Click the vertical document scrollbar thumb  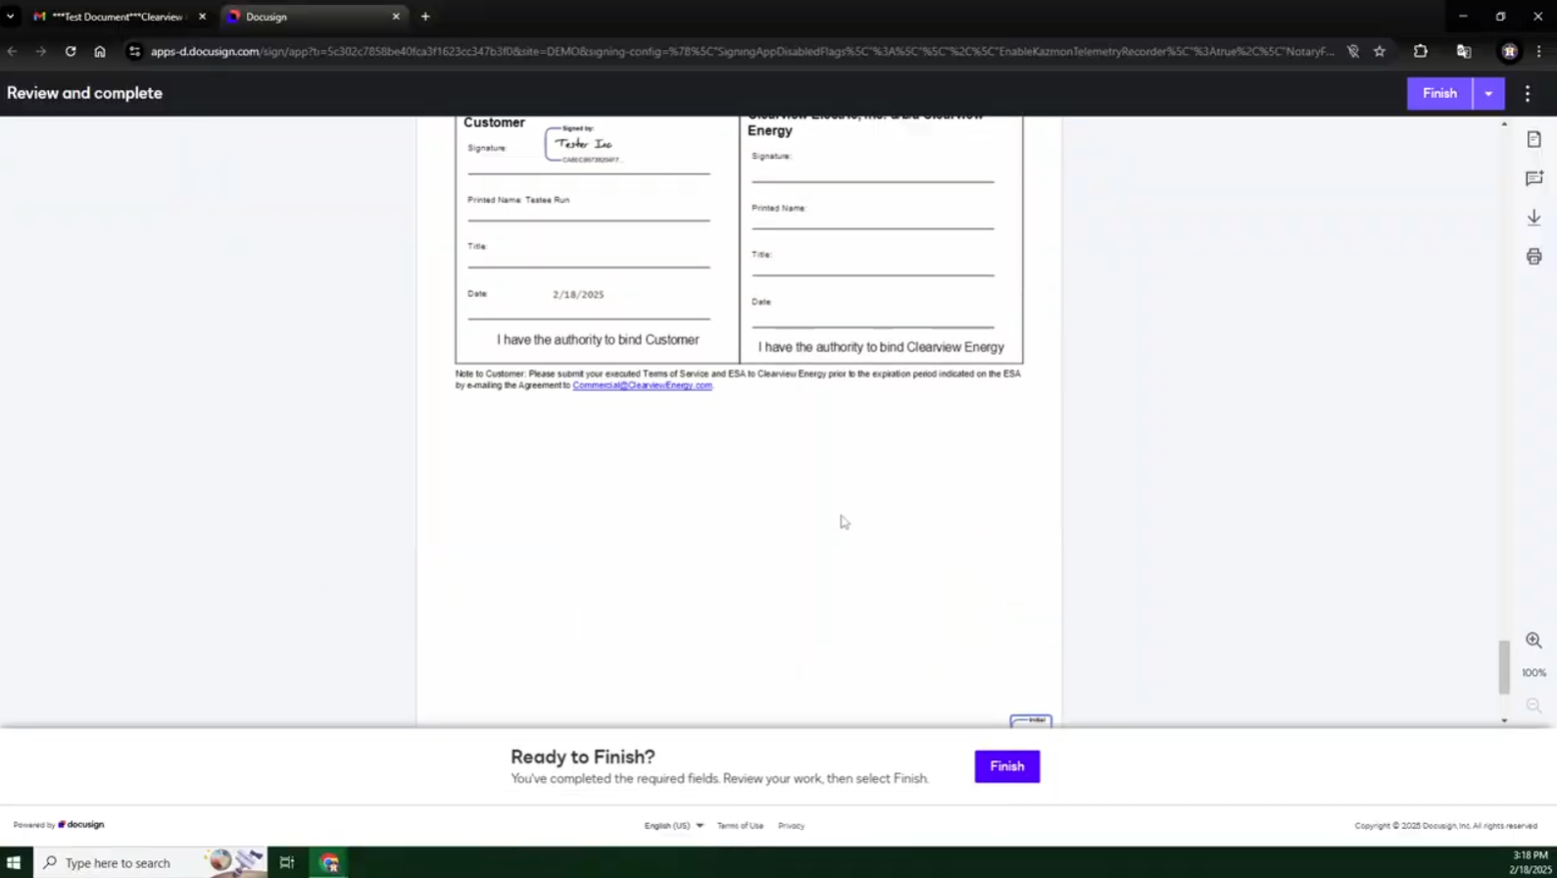[x=1504, y=666]
